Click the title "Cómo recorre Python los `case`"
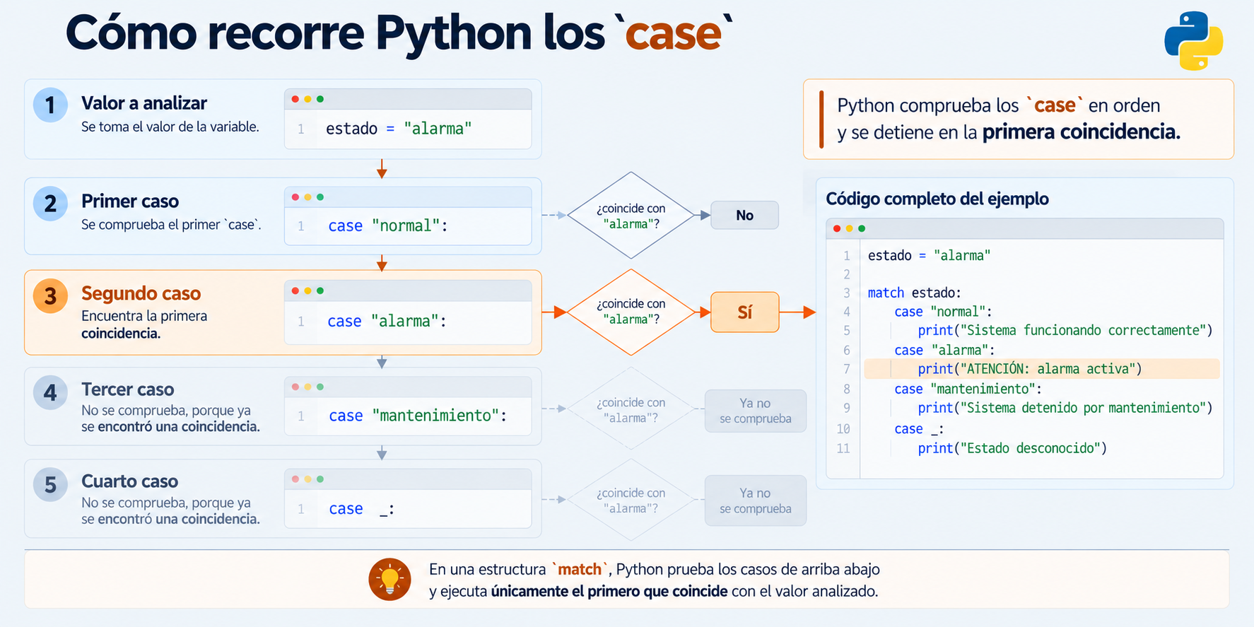Screen dimensions: 1254x627 click(399, 33)
